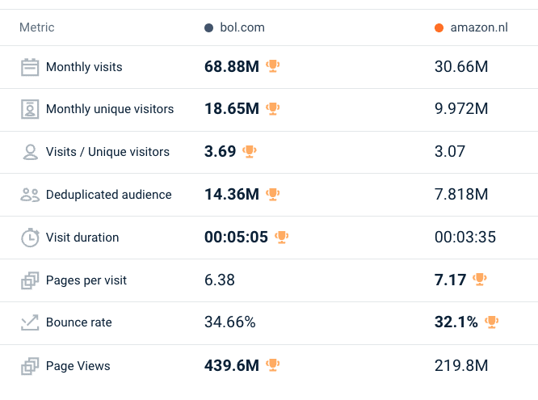
Task: Click the Deduplicated audience metric label
Action: [108, 195]
